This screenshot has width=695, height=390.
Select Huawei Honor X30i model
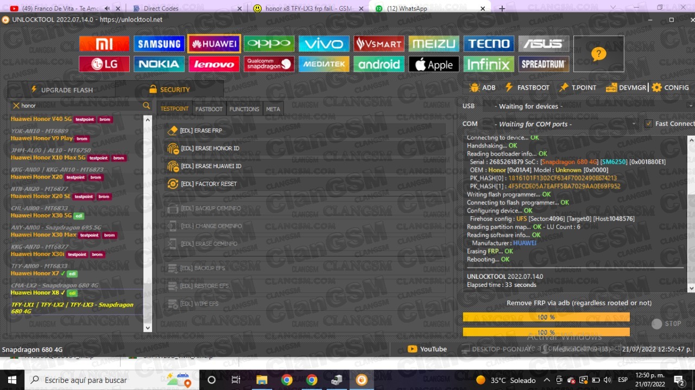pos(37,254)
